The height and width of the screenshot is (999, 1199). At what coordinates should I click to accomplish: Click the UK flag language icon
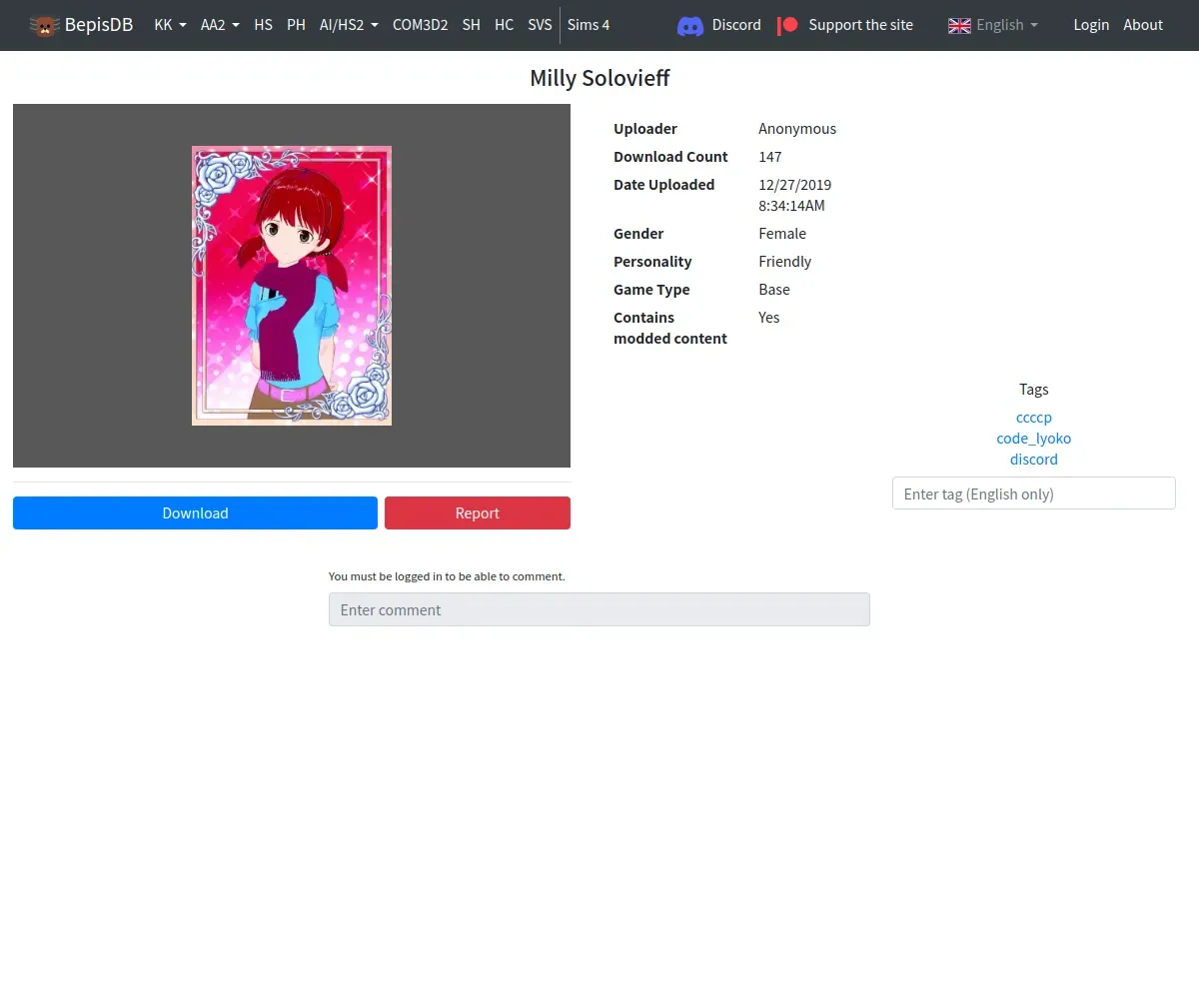pos(959,26)
